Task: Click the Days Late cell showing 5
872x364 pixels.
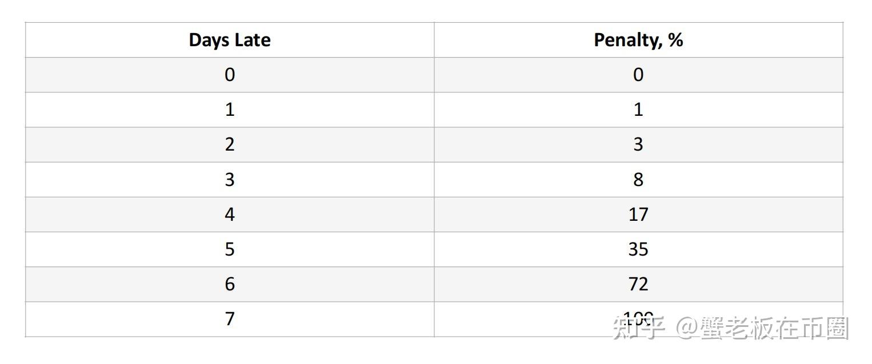Action: pyautogui.click(x=230, y=249)
